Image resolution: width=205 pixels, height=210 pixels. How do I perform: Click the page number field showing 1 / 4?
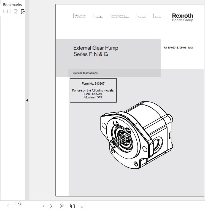(x=27, y=204)
